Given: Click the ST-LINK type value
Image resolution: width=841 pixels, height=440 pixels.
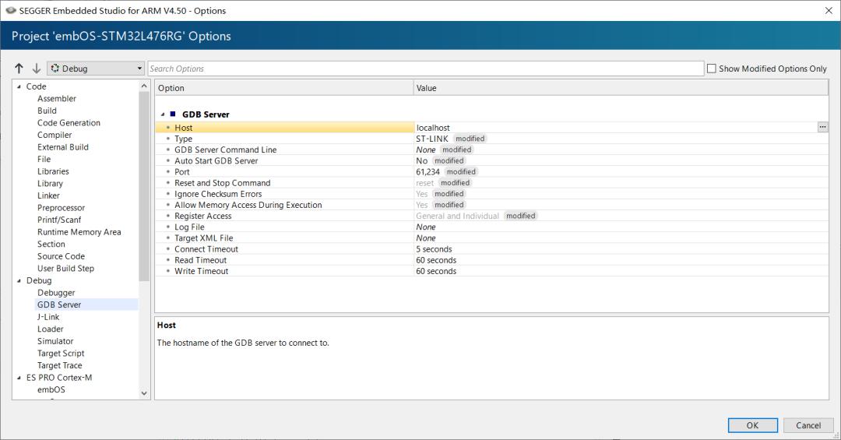Looking at the screenshot, I should tap(431, 139).
